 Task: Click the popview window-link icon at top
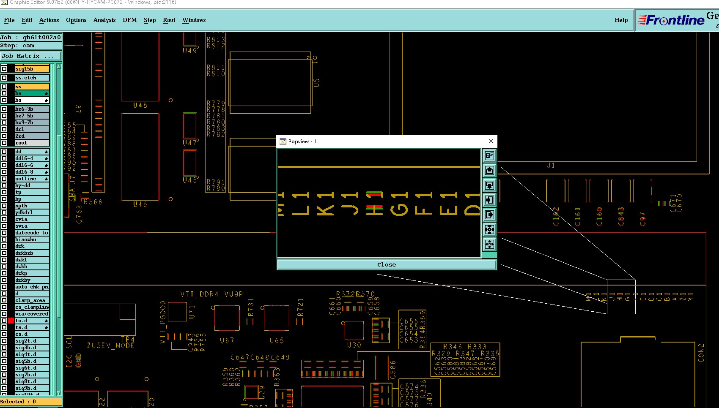(x=489, y=156)
